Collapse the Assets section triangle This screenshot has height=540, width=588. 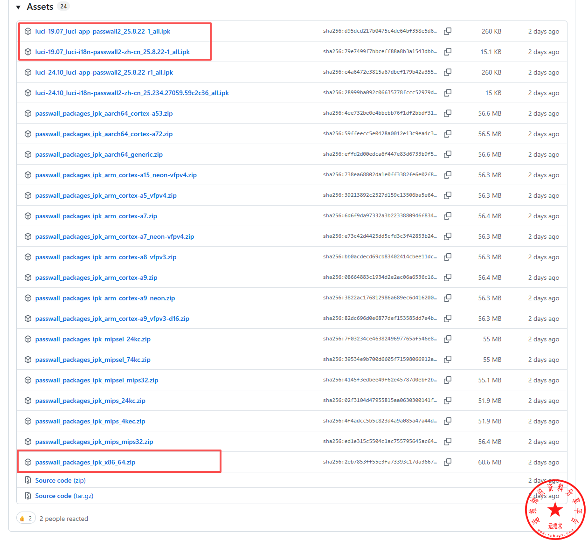(x=18, y=7)
